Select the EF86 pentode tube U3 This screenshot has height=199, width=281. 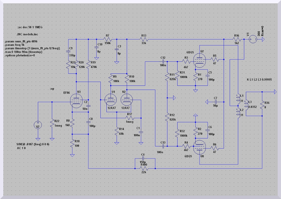pos(77,101)
